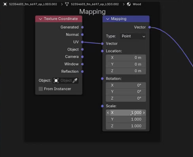Click the Mapping Vector output socket
Viewport: 193px width, 157px height.
[149, 27]
